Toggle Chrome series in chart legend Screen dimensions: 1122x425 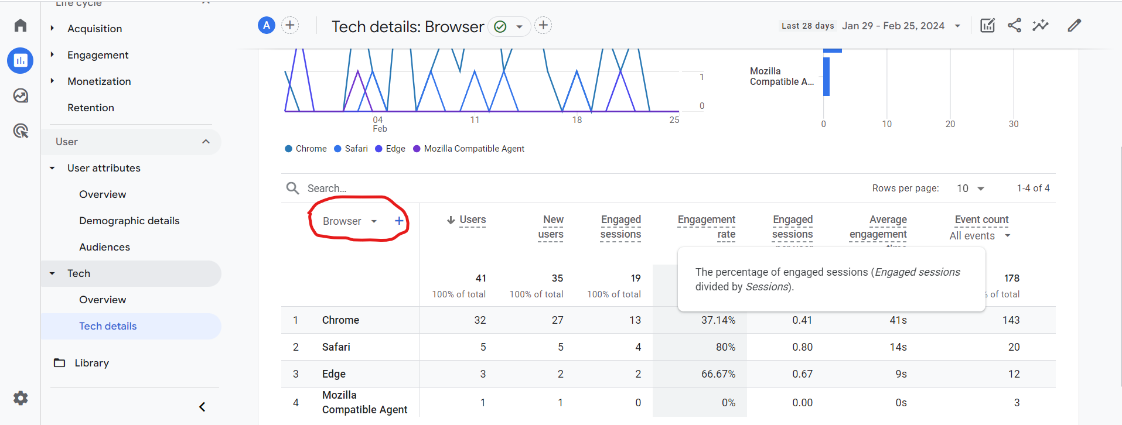pyautogui.click(x=306, y=149)
